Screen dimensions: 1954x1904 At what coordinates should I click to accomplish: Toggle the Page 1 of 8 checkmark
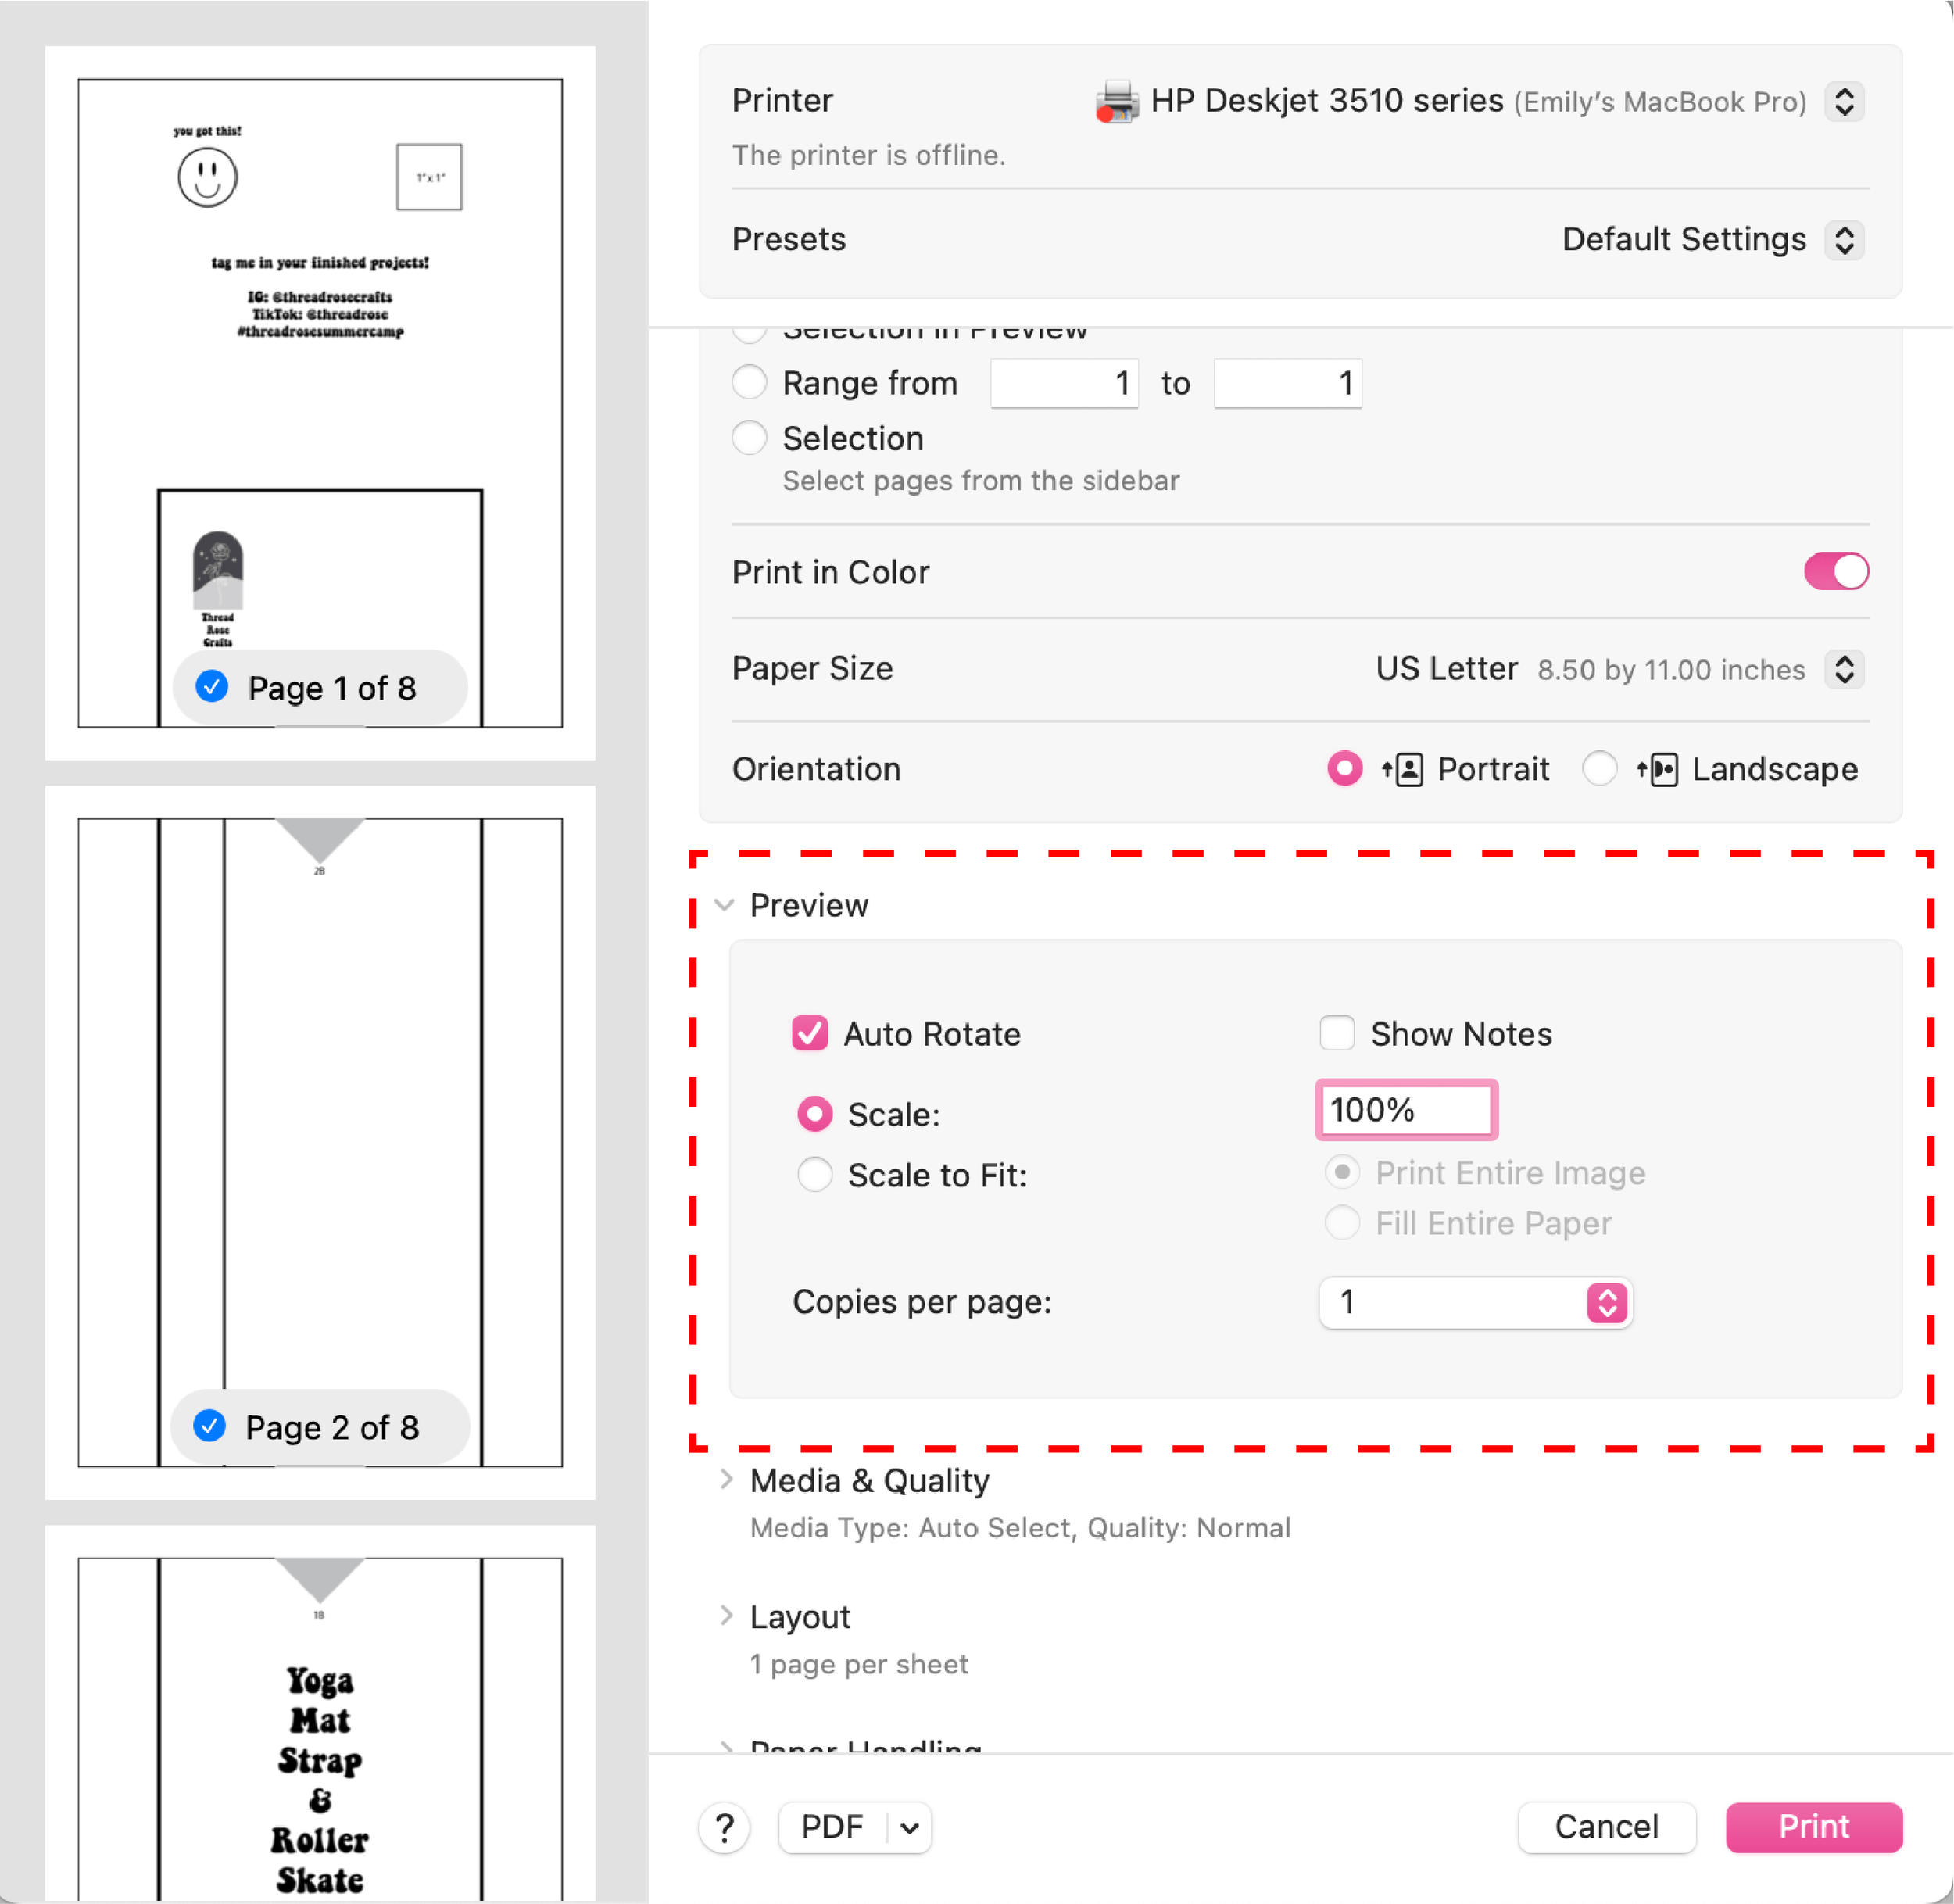point(212,687)
